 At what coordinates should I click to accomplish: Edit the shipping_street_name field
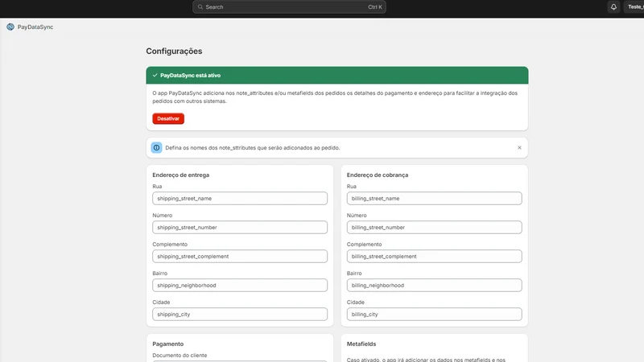240,198
